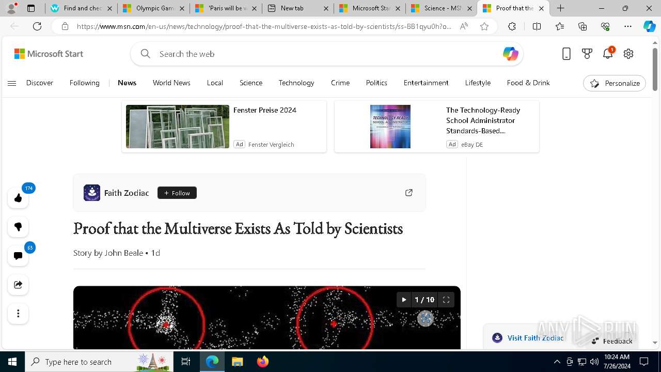Click the article slideshow image

tap(267, 318)
